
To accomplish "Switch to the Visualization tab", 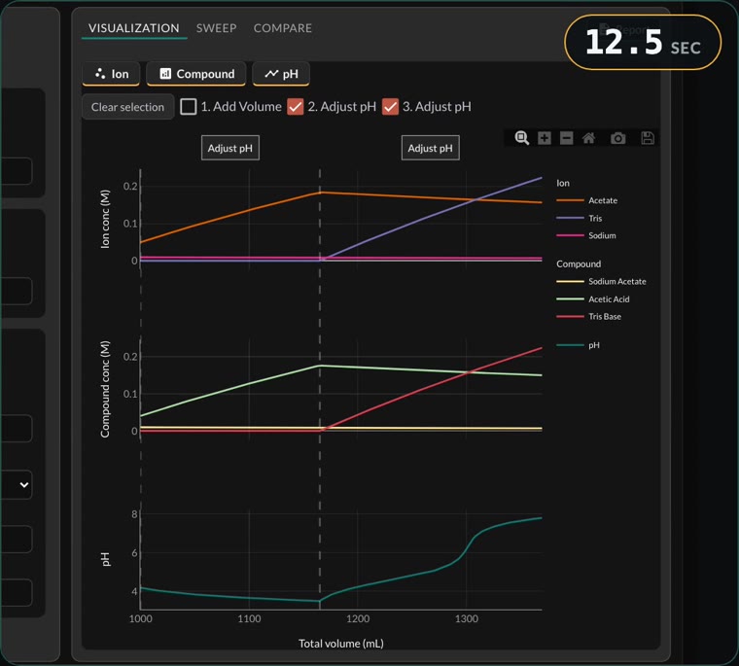I will [x=134, y=28].
